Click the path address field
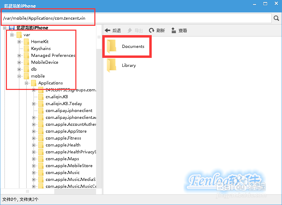This screenshot has height=205, width=282. pyautogui.click(x=136, y=18)
